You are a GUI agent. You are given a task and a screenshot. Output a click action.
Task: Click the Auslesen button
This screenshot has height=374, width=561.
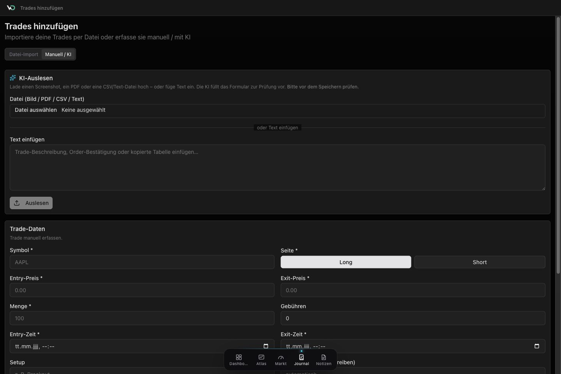point(31,203)
